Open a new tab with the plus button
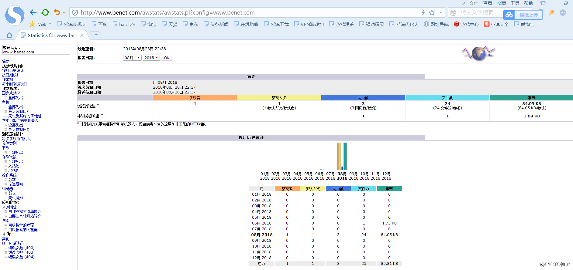573x270 pixels. [x=96, y=35]
